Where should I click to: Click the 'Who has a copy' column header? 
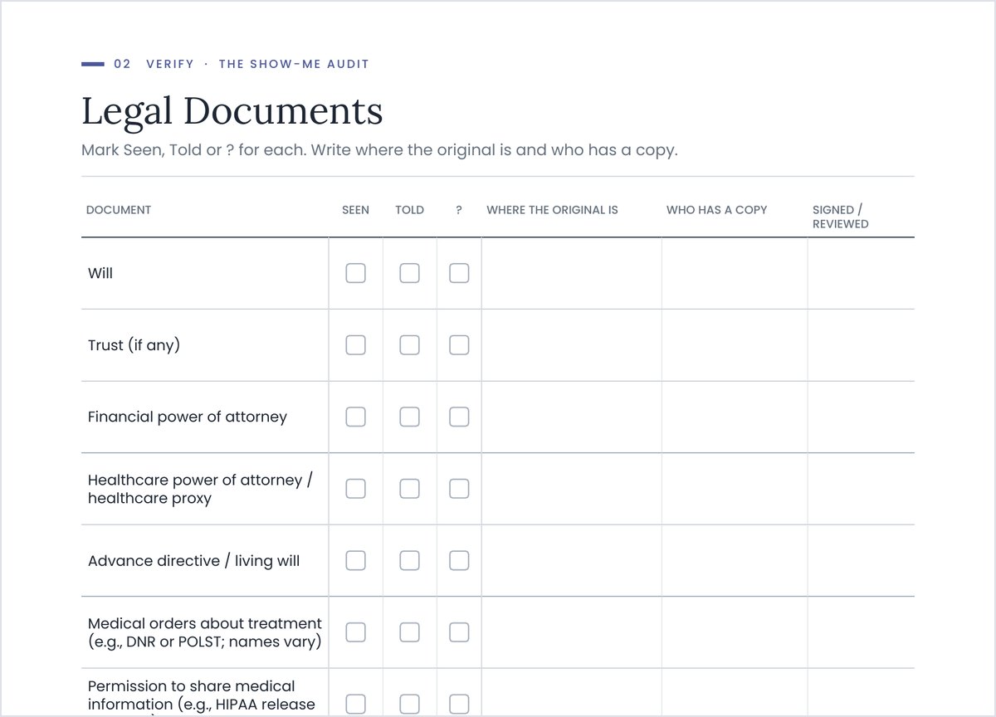(x=716, y=210)
